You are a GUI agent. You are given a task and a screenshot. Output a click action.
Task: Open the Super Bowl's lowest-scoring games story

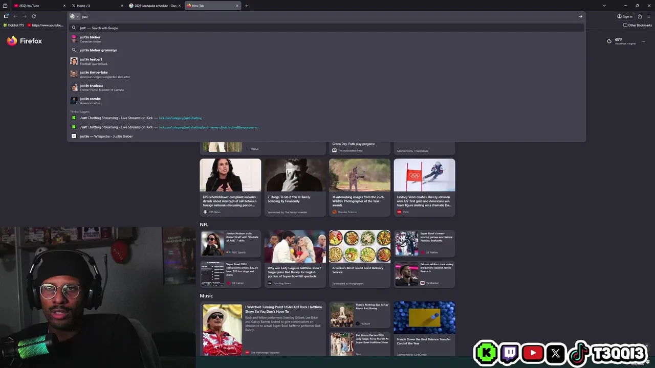click(424, 243)
